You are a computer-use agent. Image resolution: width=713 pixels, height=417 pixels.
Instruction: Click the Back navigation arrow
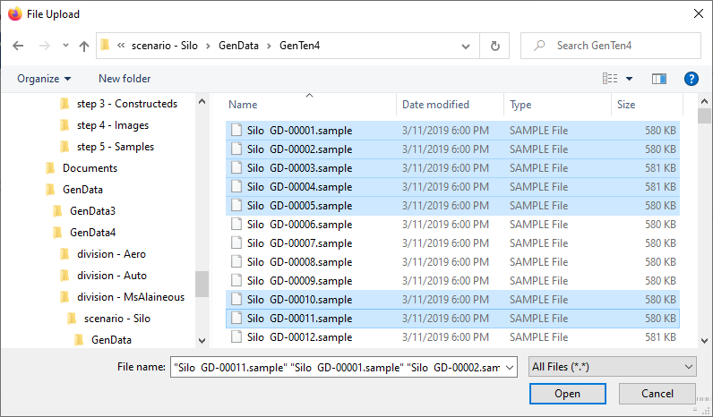click(x=18, y=46)
